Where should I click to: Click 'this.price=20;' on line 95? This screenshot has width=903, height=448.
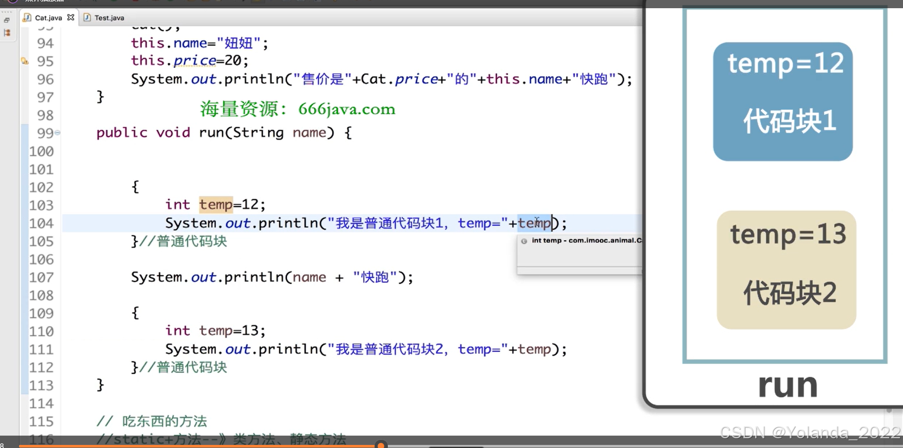coord(190,60)
